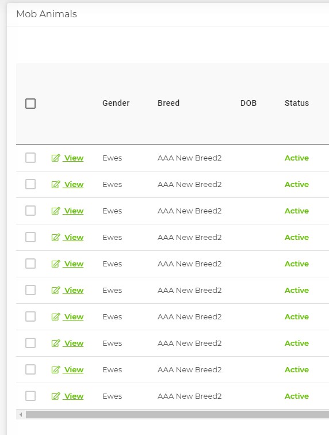
Task: Sort table by Gender column header
Action: 116,103
